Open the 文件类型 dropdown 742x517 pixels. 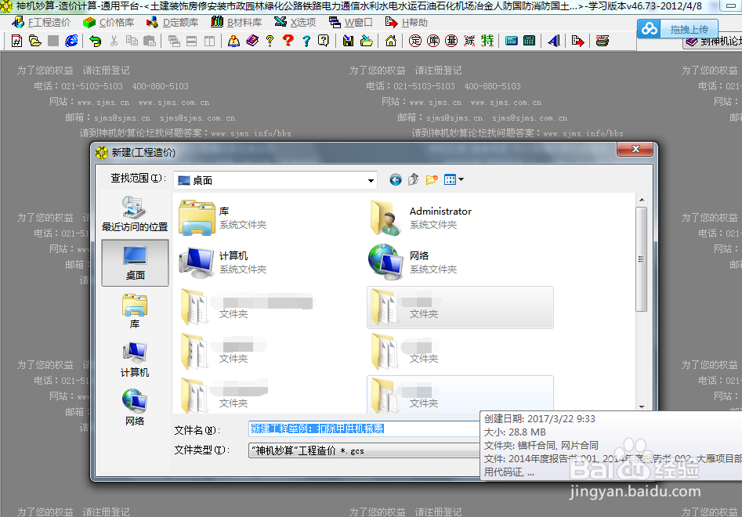point(364,450)
